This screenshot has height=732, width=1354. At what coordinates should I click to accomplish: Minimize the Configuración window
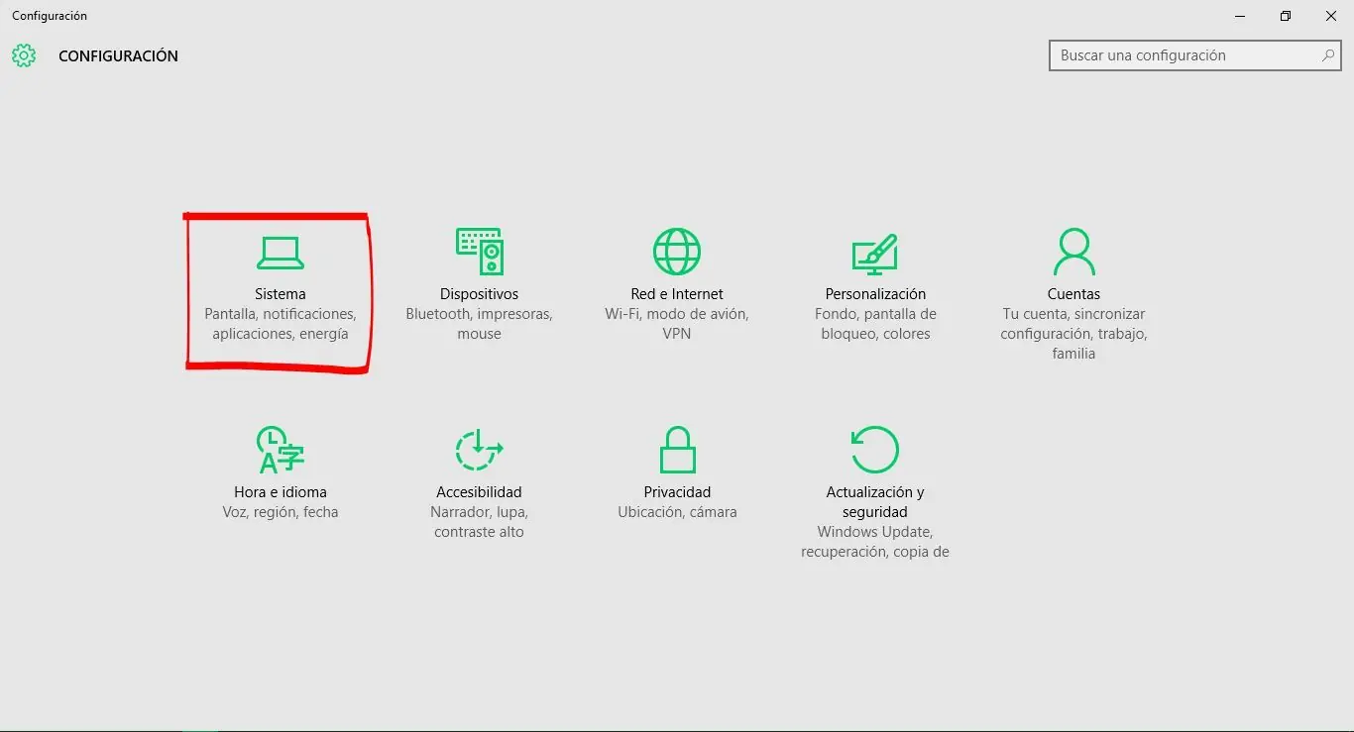1241,16
